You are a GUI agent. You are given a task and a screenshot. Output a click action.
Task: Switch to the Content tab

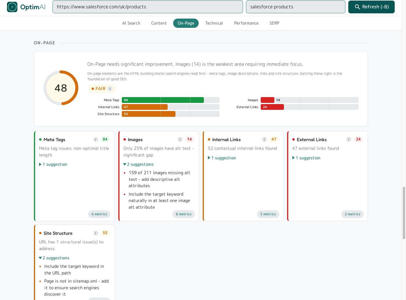pyautogui.click(x=159, y=23)
